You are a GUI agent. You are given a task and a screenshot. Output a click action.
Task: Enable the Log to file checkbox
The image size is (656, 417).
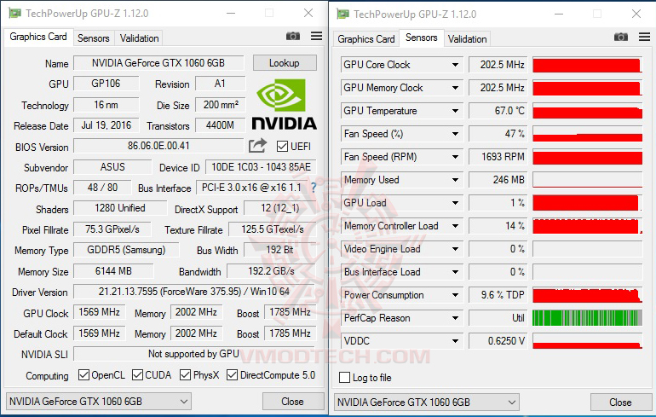pos(344,377)
